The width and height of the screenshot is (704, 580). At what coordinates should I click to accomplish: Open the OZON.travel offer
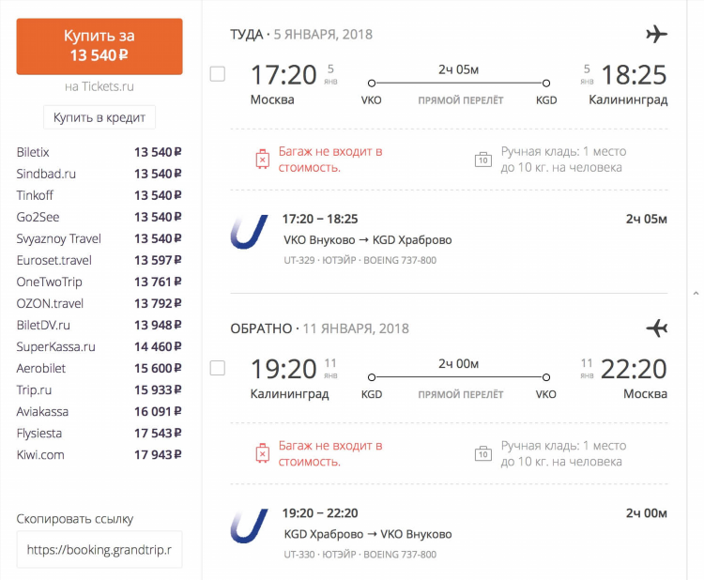(99, 303)
